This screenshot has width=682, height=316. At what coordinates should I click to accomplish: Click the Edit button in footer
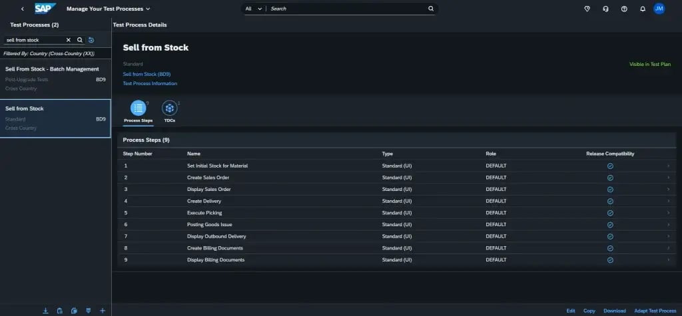coord(571,311)
